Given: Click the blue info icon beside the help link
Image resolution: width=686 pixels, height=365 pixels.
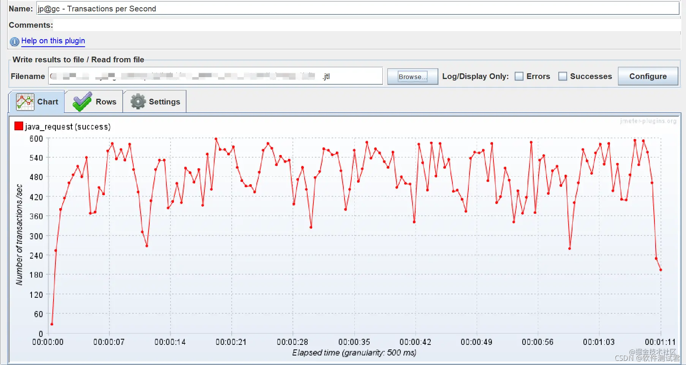Looking at the screenshot, I should point(14,41).
